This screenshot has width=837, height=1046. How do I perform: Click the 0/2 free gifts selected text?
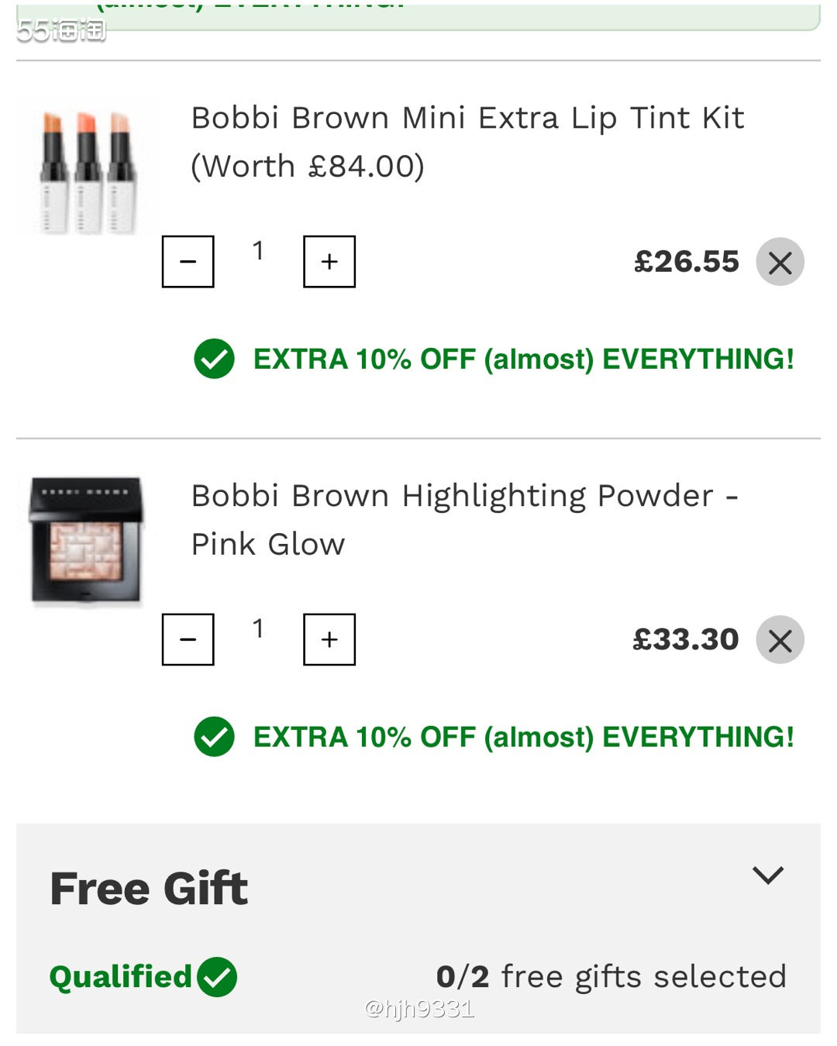[x=611, y=977]
